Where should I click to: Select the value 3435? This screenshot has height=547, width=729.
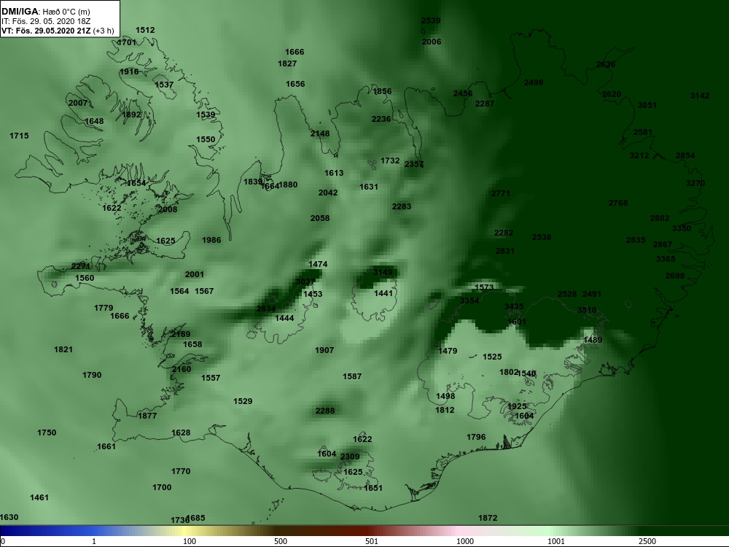click(x=514, y=306)
